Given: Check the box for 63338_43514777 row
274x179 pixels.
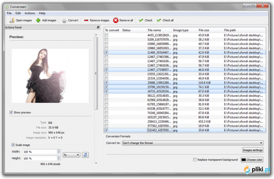Looking at the screenshot, I should [x=107, y=109].
